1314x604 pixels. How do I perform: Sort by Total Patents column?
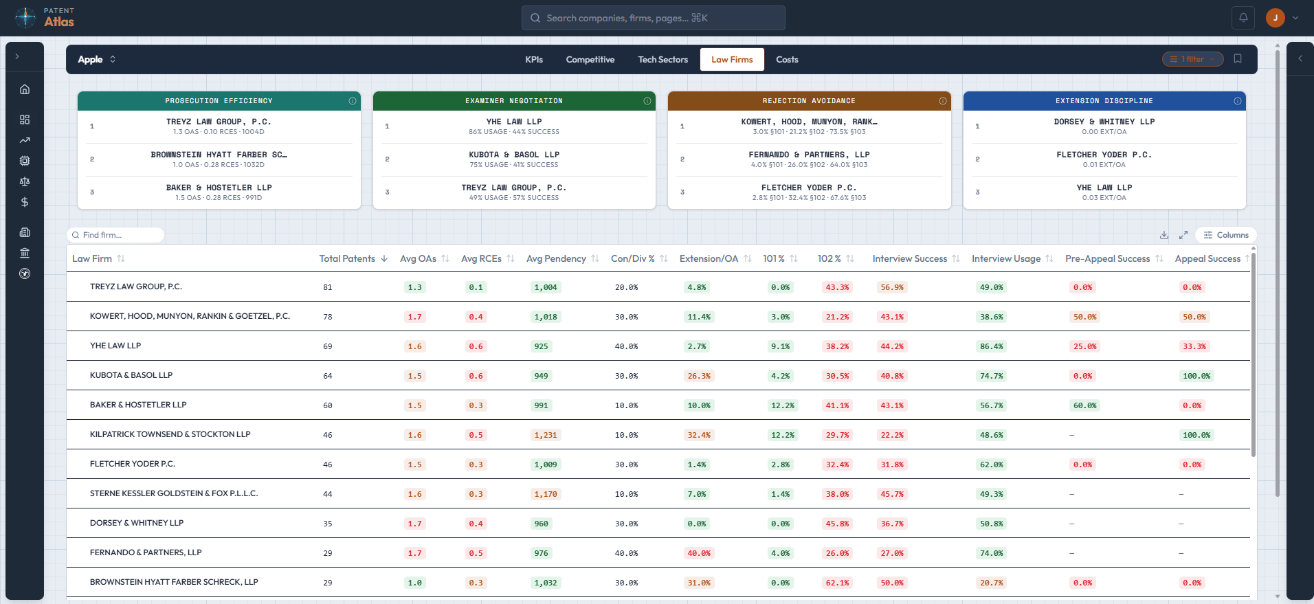[353, 258]
